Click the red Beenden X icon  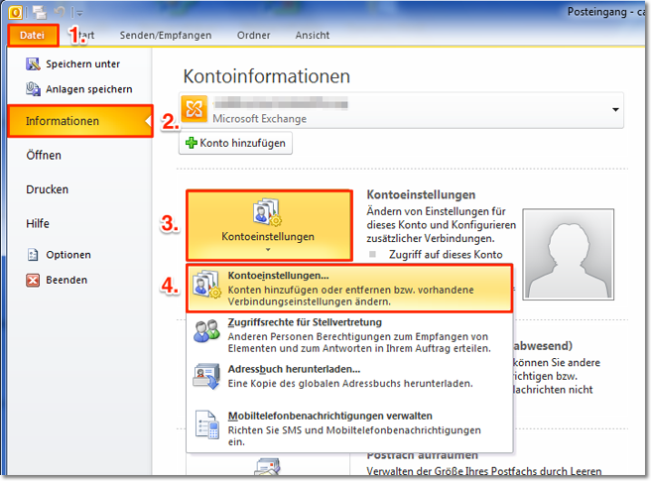33,280
